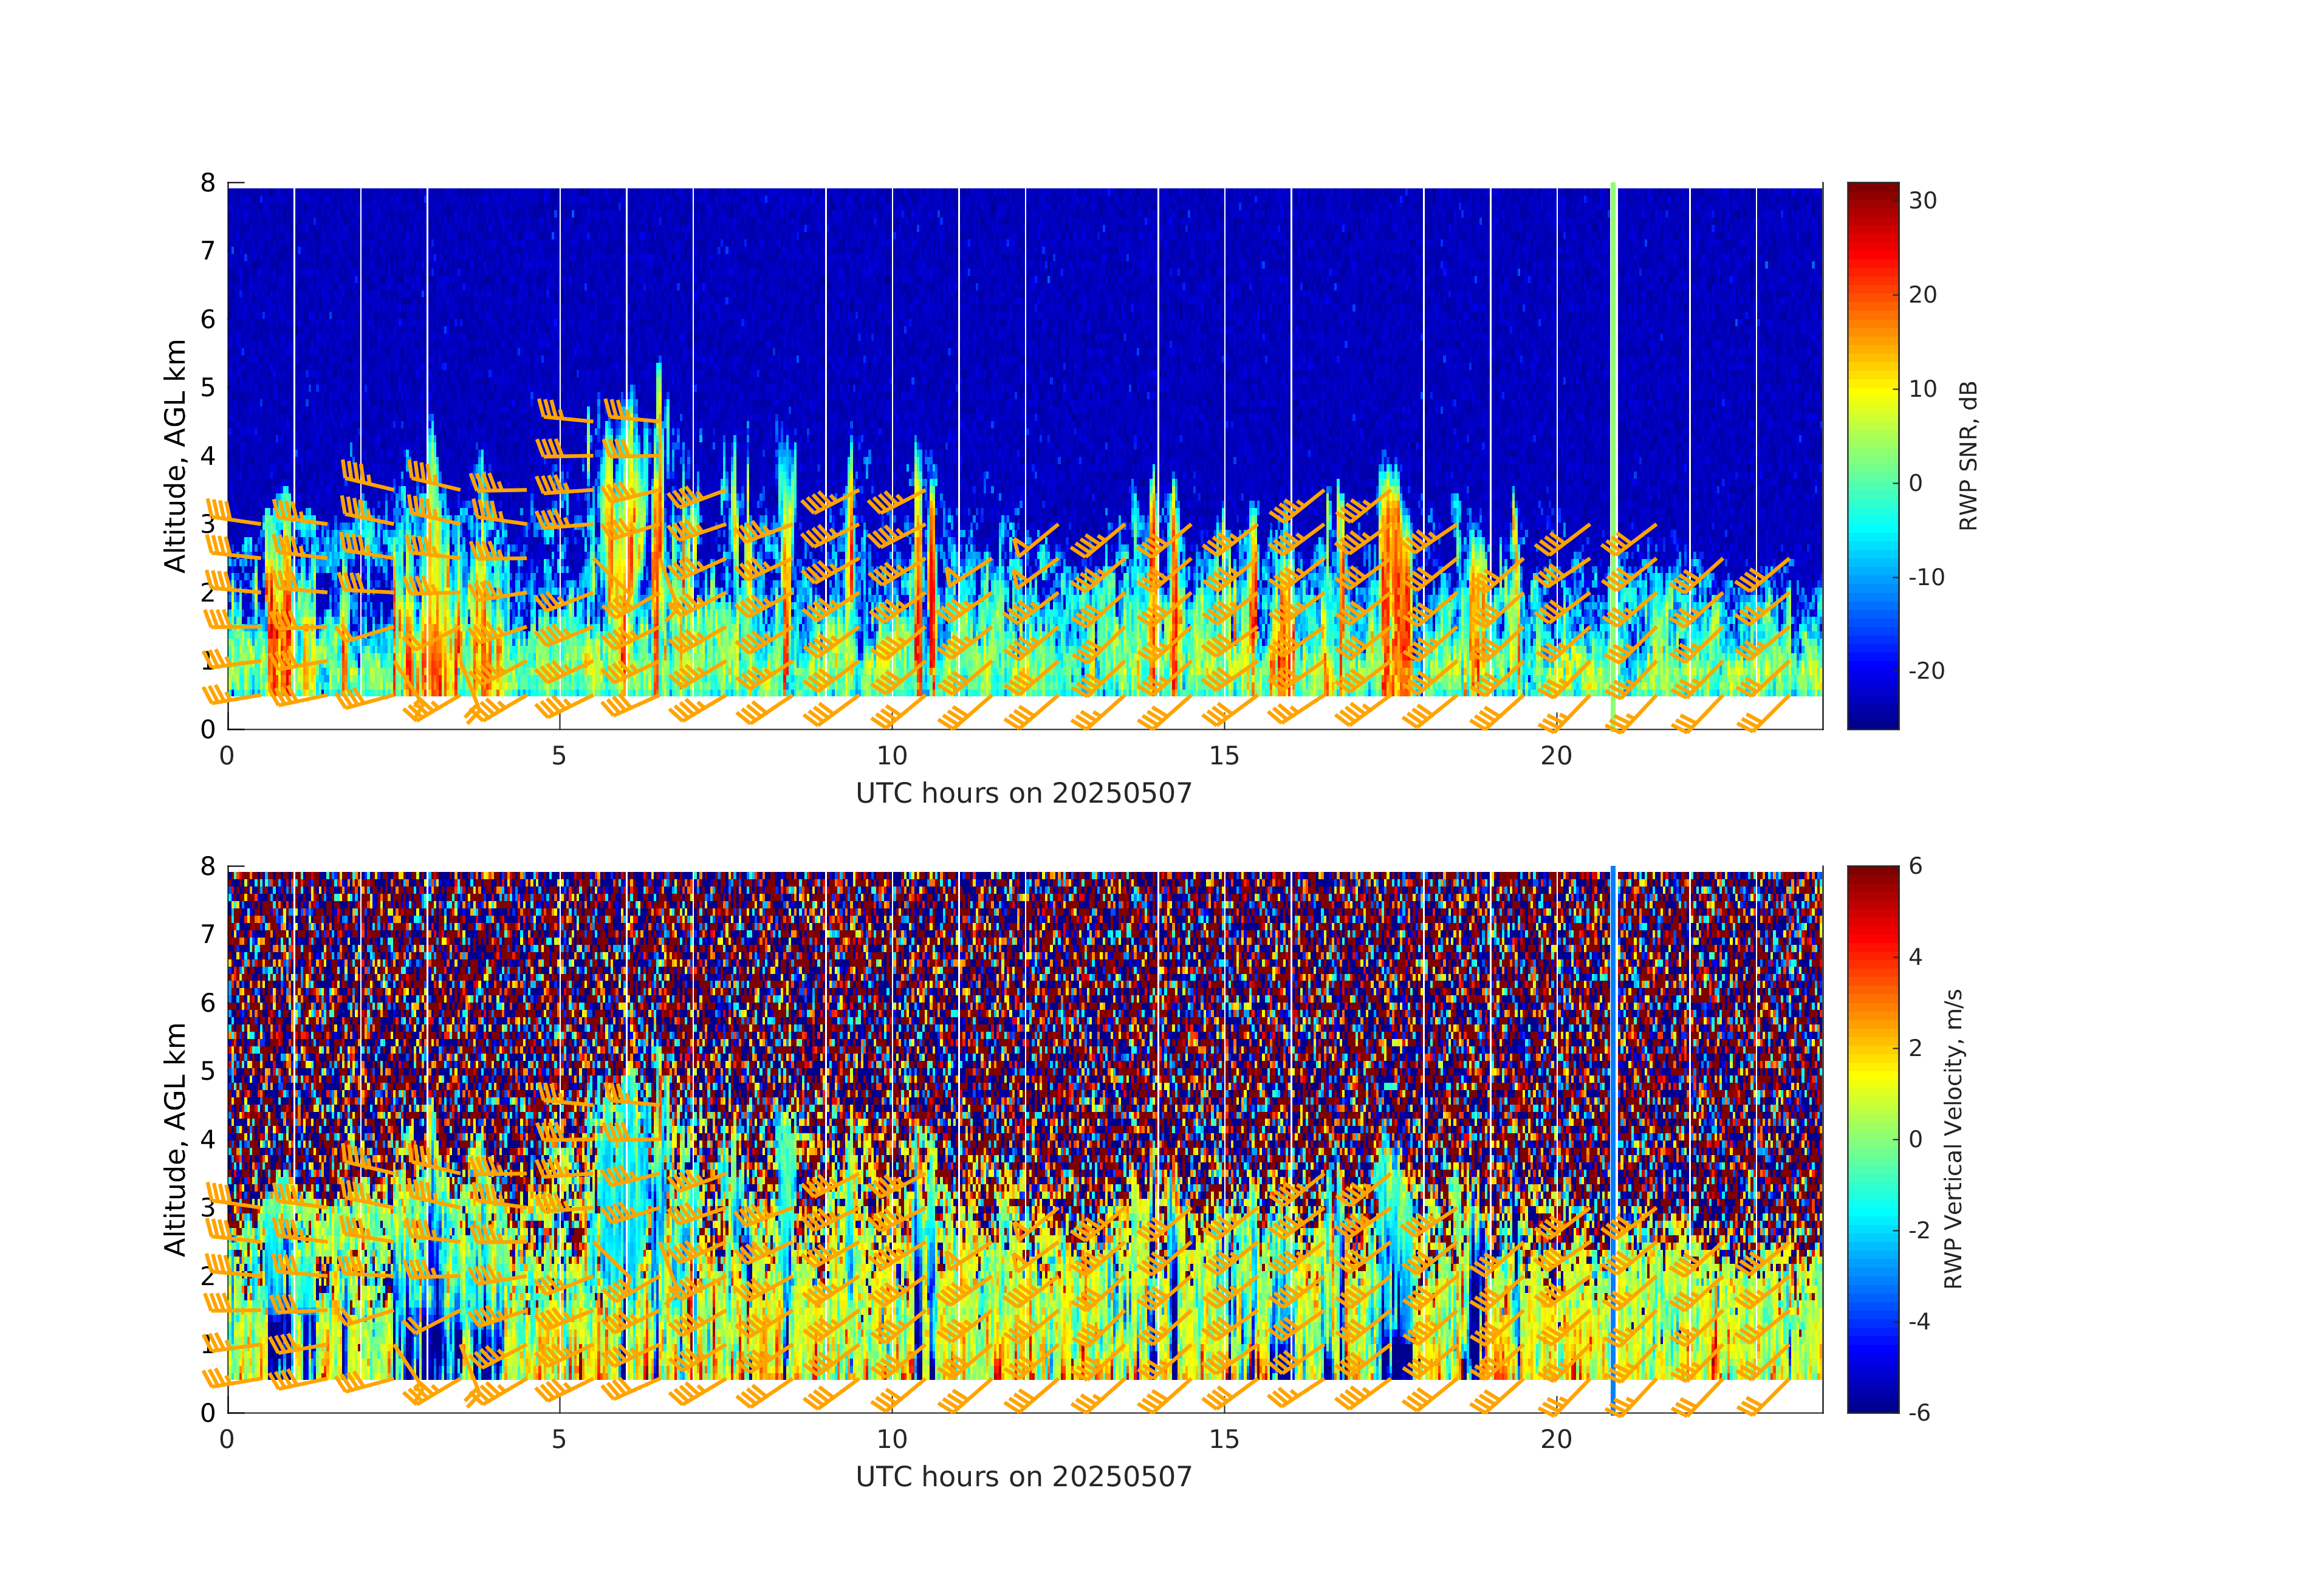
Task: Click the '5' altitude tick of the bottom plot
Action: click(x=208, y=1071)
